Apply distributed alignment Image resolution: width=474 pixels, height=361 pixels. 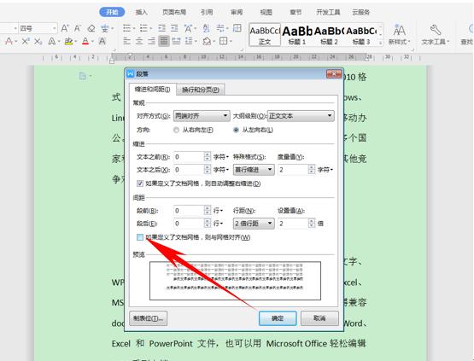point(176,41)
